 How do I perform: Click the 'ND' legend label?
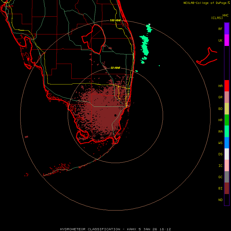tap(220, 200)
